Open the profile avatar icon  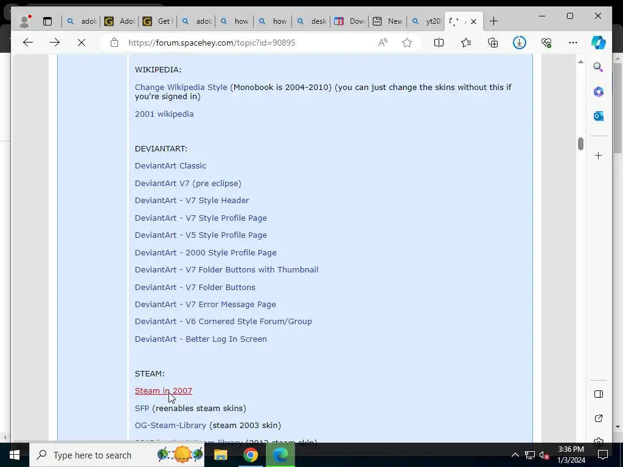tap(25, 21)
